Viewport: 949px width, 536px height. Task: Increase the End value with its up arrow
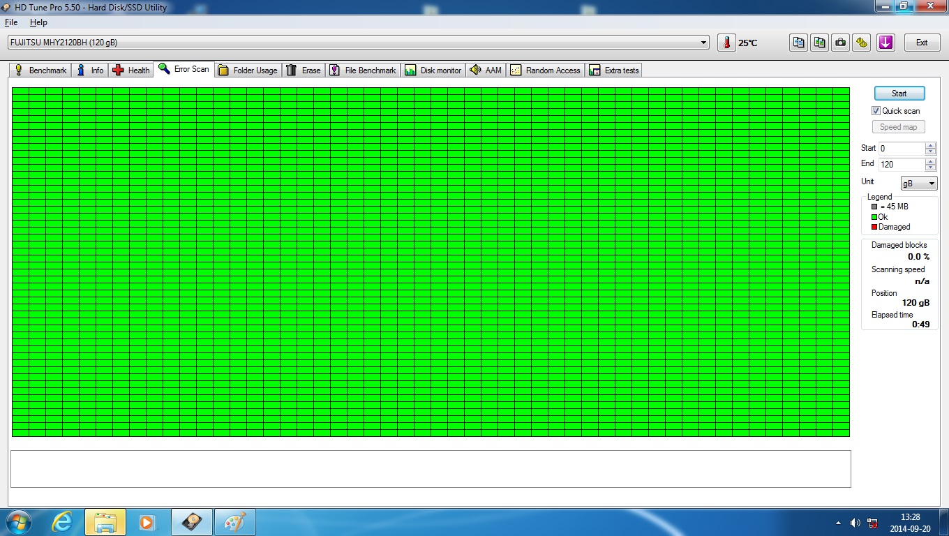click(930, 162)
